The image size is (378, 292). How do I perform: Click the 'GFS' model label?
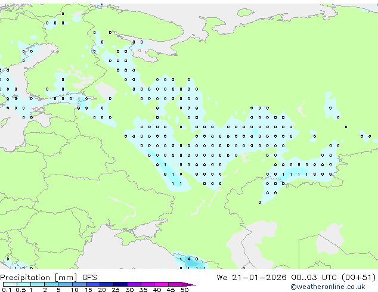click(89, 278)
